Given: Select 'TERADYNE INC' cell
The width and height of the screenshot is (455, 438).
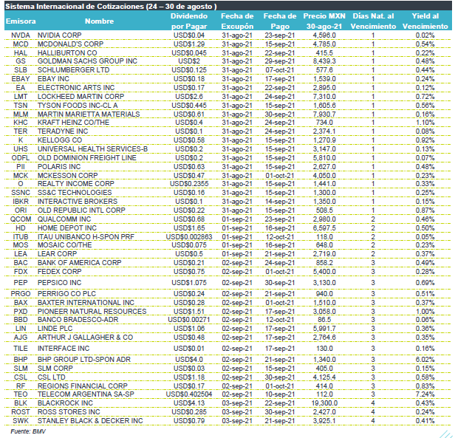Looking at the screenshot, I should 63,131.
